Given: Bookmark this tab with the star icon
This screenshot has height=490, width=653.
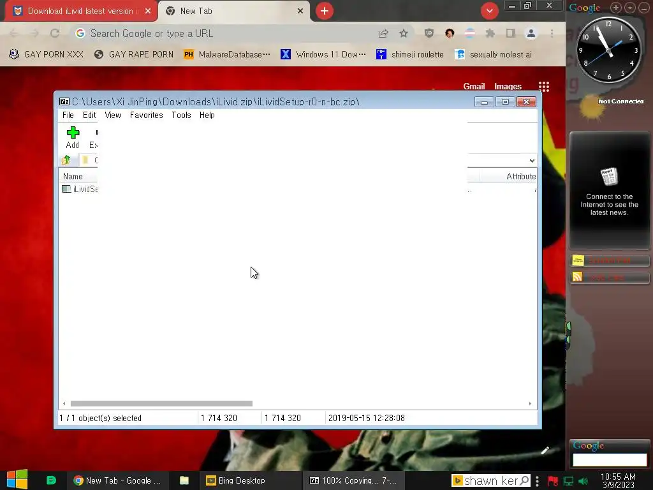Looking at the screenshot, I should point(404,33).
